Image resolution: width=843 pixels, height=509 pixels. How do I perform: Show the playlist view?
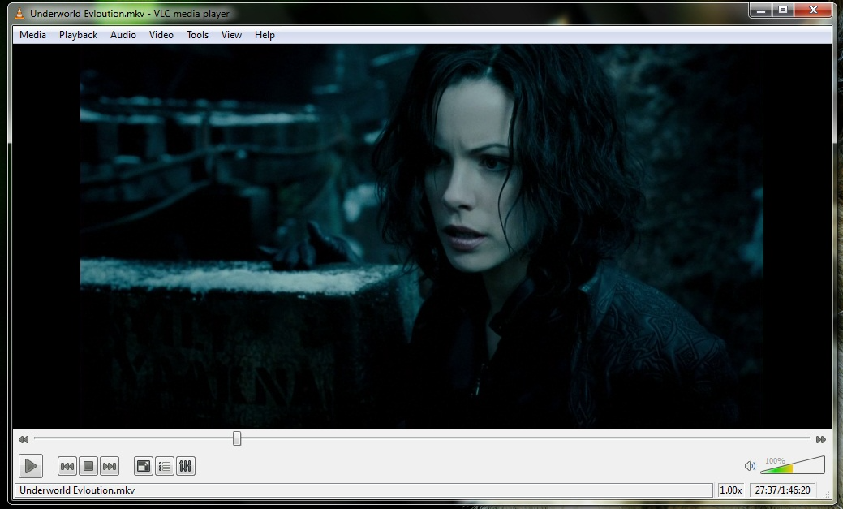tap(163, 465)
